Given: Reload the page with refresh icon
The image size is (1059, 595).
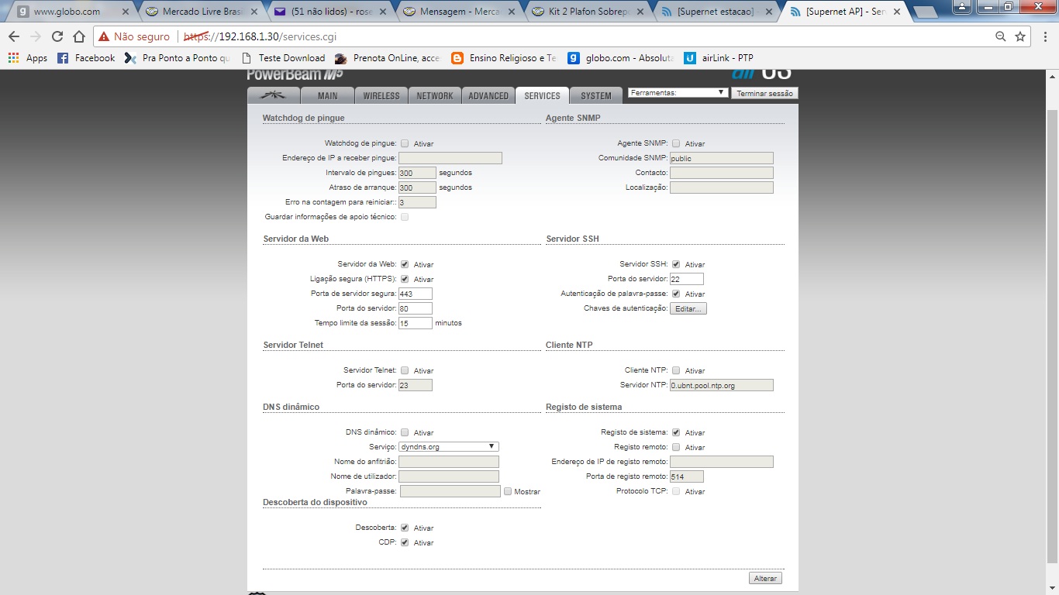Looking at the screenshot, I should point(57,36).
